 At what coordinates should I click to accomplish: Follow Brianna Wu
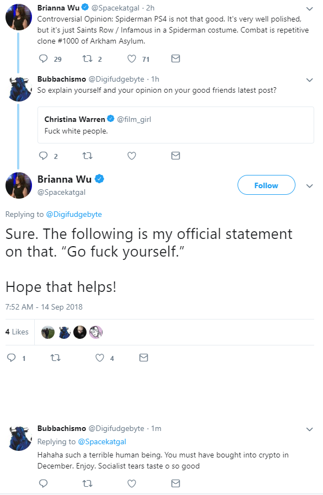tap(266, 185)
